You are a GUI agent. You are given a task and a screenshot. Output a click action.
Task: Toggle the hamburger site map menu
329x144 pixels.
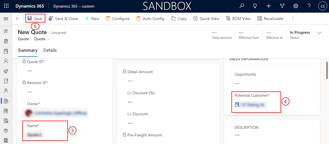[6, 19]
